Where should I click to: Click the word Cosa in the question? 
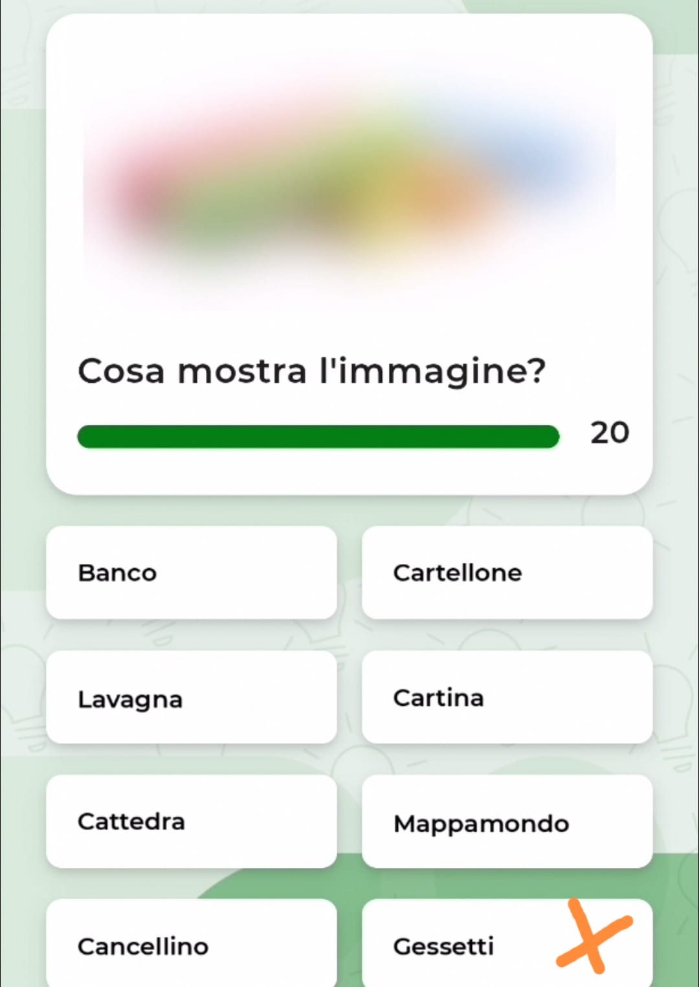121,372
